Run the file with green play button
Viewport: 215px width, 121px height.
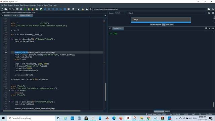pos(25,9)
